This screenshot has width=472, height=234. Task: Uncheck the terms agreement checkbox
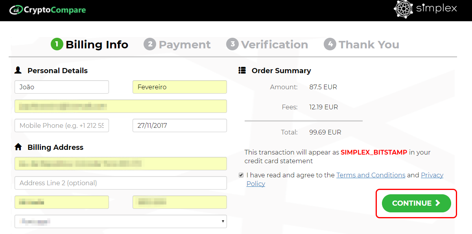point(241,175)
